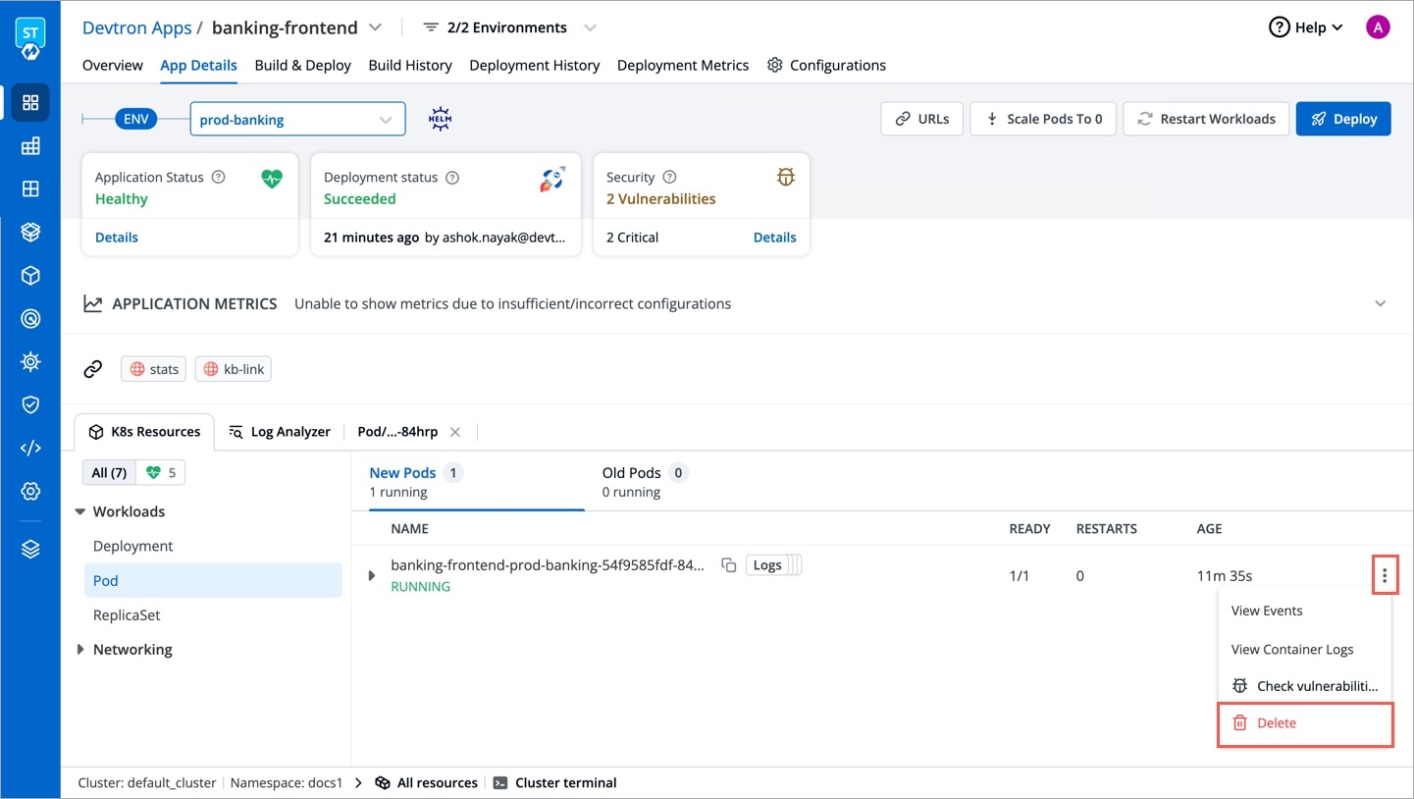The image size is (1414, 799).
Task: Expand the Networking tree section
Action: (80, 650)
